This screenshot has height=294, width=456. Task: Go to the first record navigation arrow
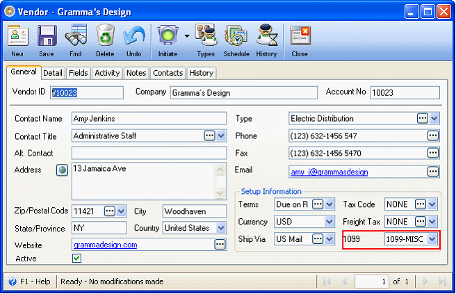[x=327, y=281]
